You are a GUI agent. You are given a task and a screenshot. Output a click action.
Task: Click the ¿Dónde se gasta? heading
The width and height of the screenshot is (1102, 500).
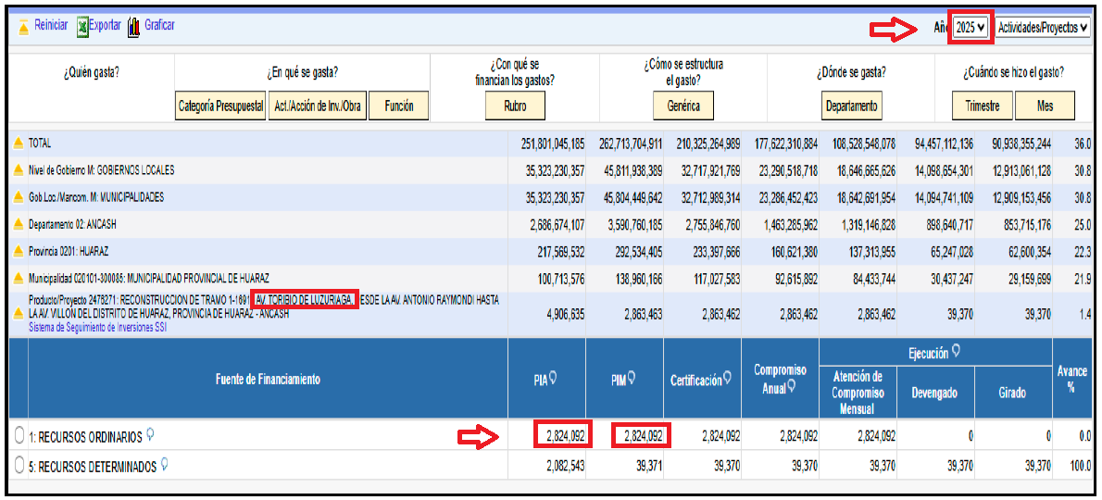point(851,71)
